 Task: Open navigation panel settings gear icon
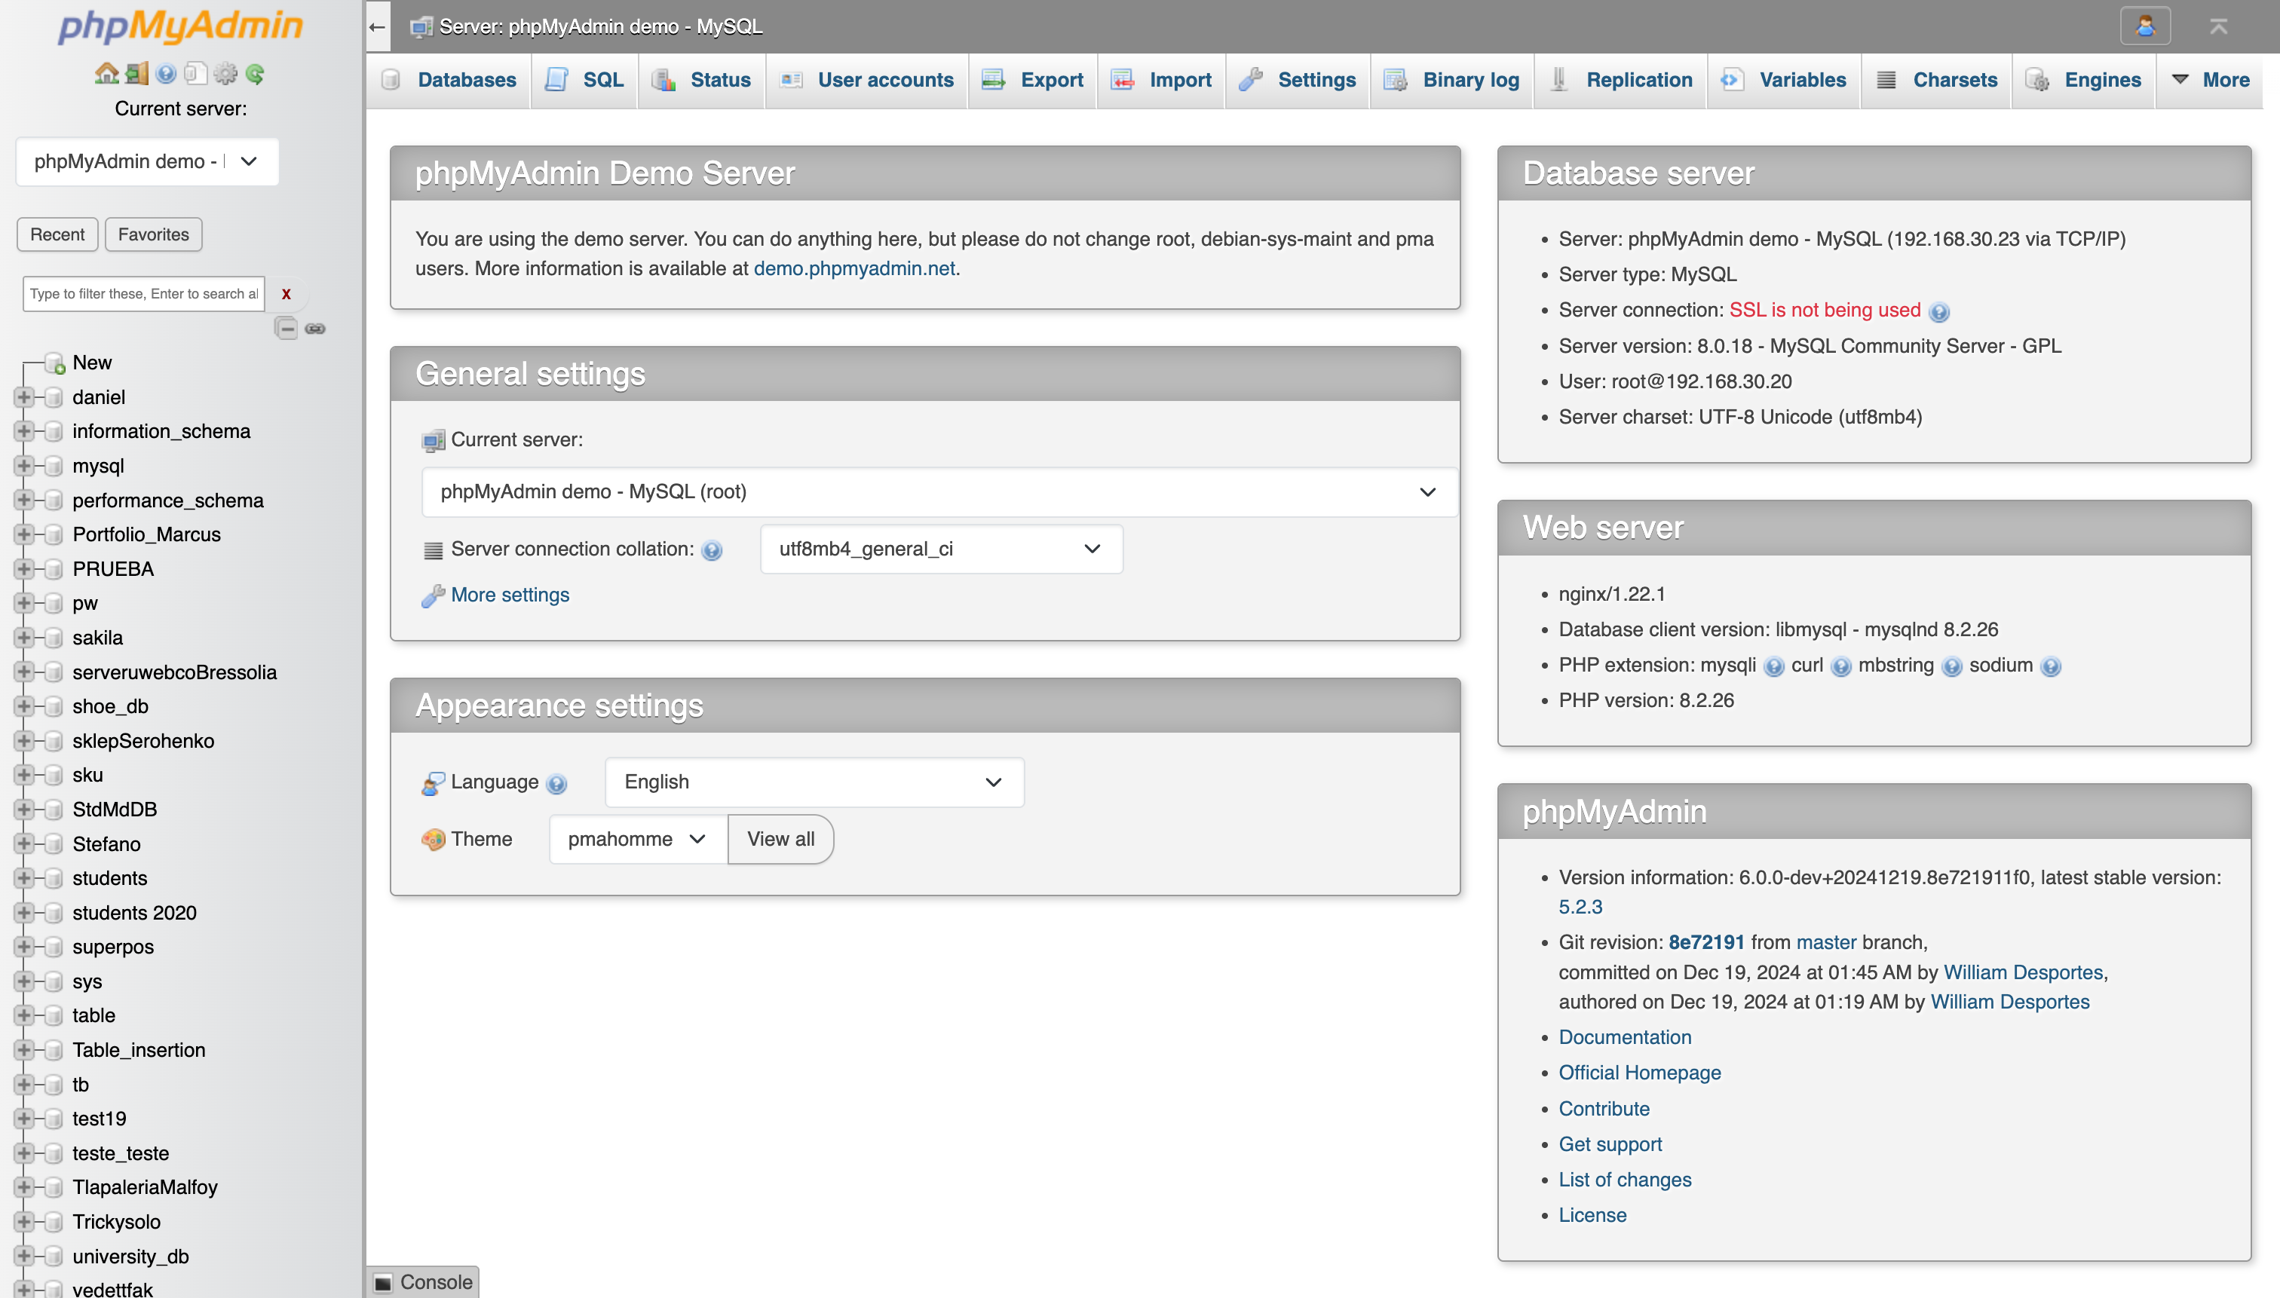pos(225,73)
